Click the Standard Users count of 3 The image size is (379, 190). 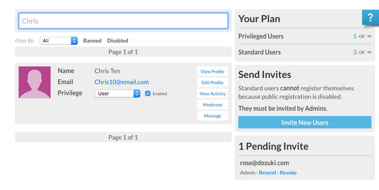355,52
